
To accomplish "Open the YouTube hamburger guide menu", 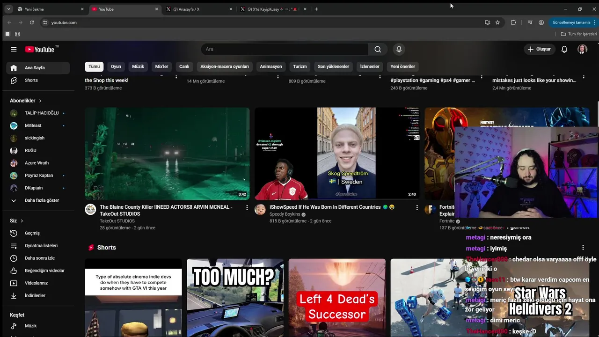I will (x=14, y=49).
